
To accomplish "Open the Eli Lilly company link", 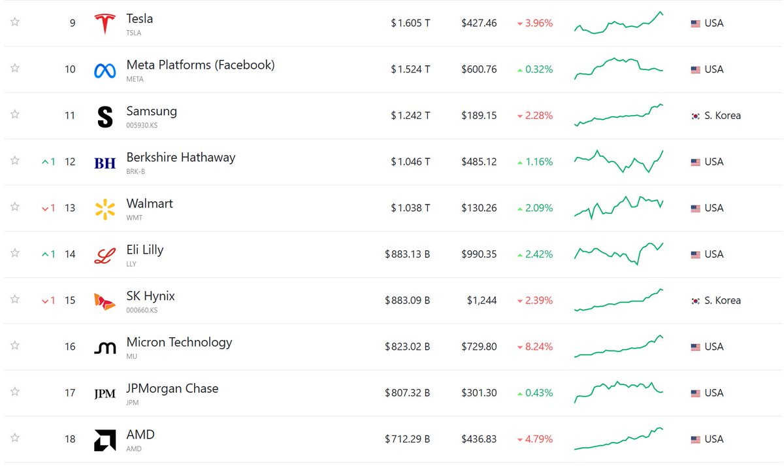I will pyautogui.click(x=145, y=250).
